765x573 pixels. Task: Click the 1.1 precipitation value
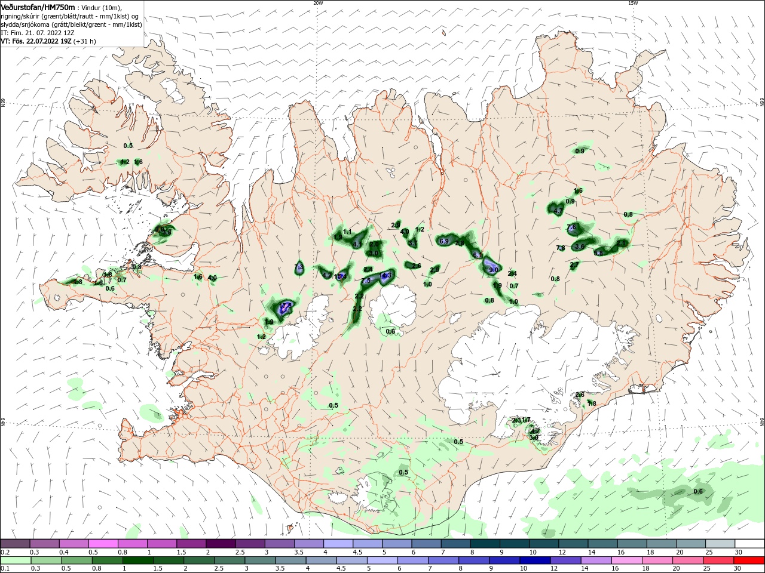[x=347, y=232]
